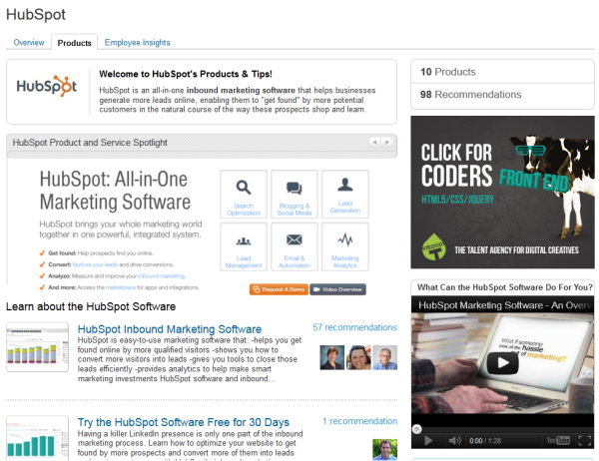Open Inbound Marketing Software product thumbnail

pyautogui.click(x=38, y=347)
